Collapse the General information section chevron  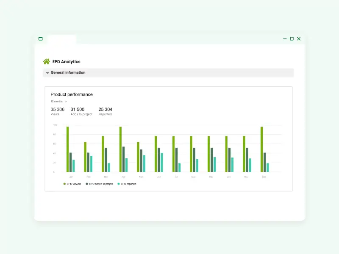click(x=47, y=73)
